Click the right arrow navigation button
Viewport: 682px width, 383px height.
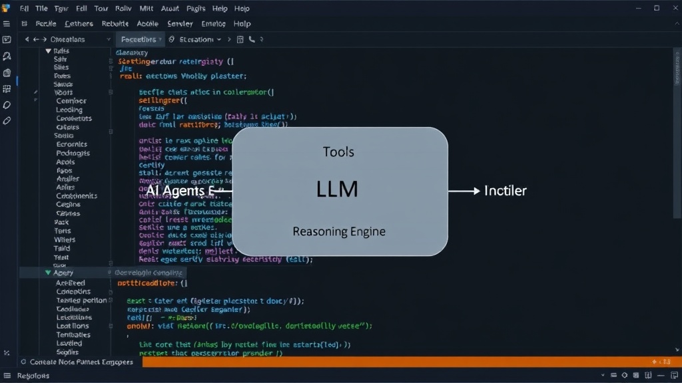[x=44, y=39]
